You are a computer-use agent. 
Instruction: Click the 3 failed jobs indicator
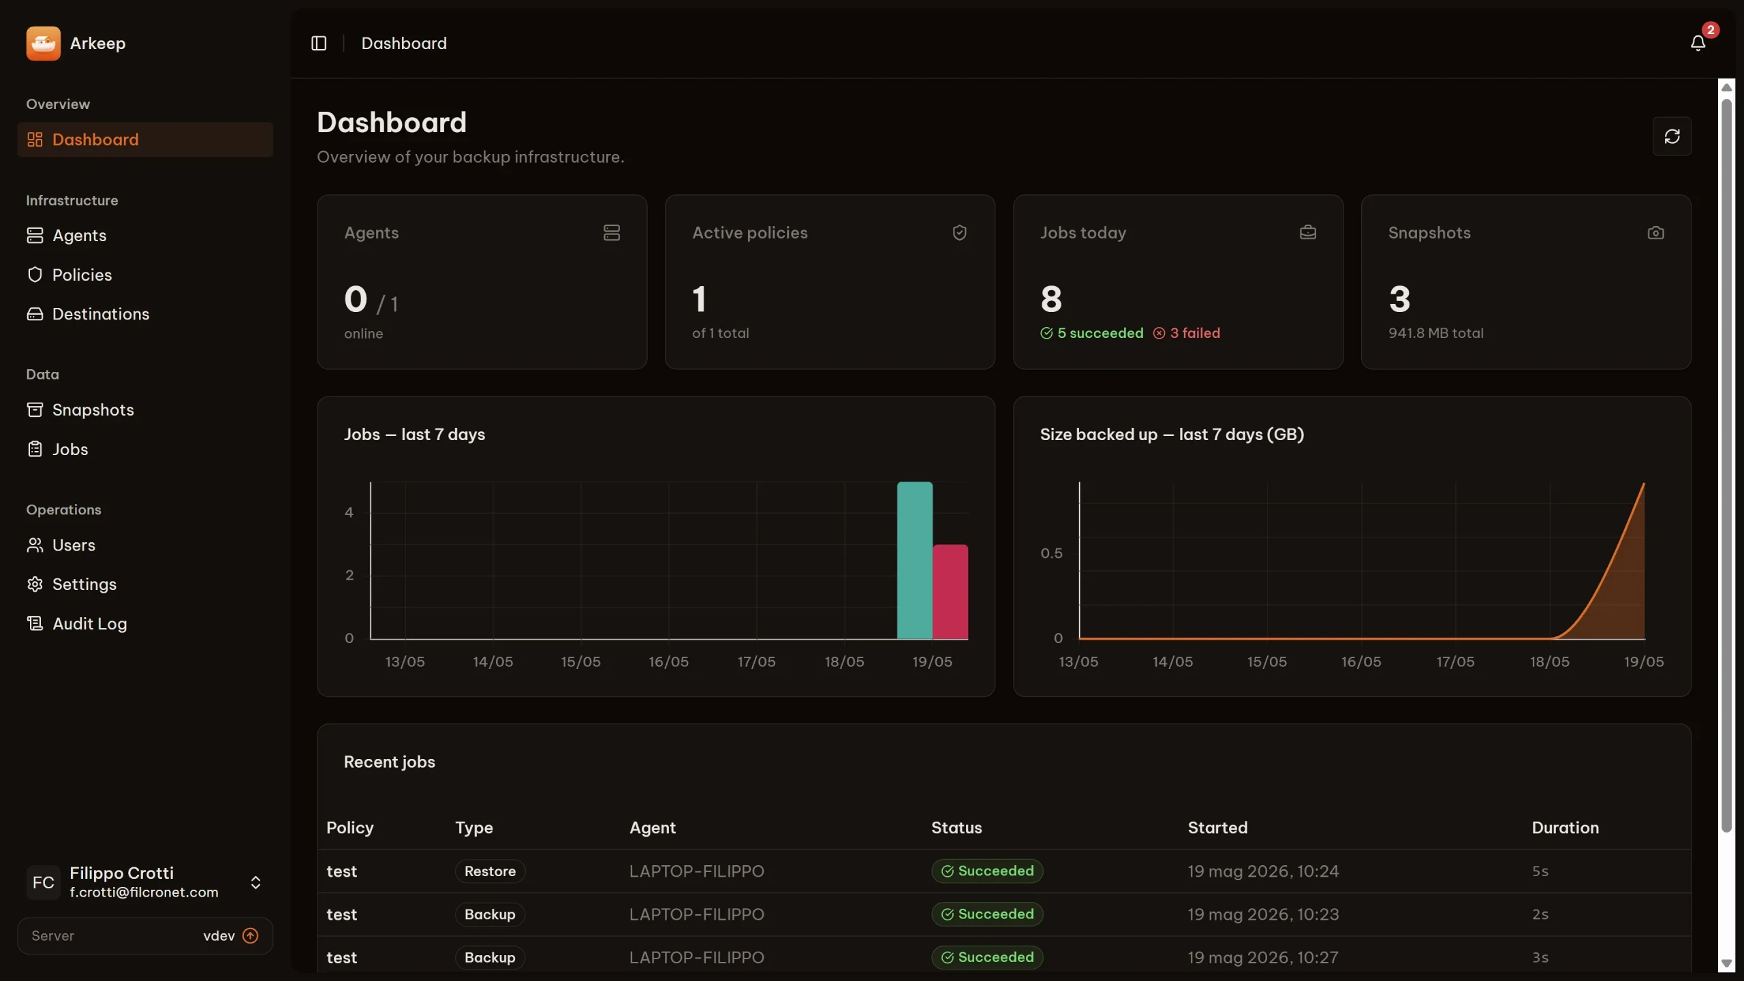pos(1186,333)
